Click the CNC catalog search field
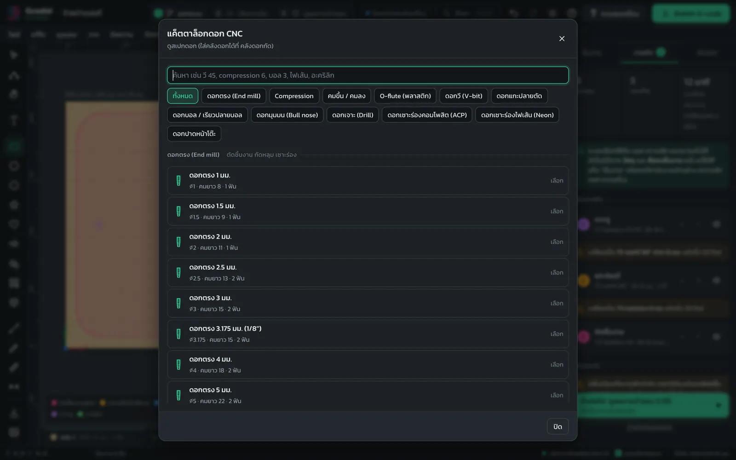This screenshot has width=736, height=460. tap(368, 75)
